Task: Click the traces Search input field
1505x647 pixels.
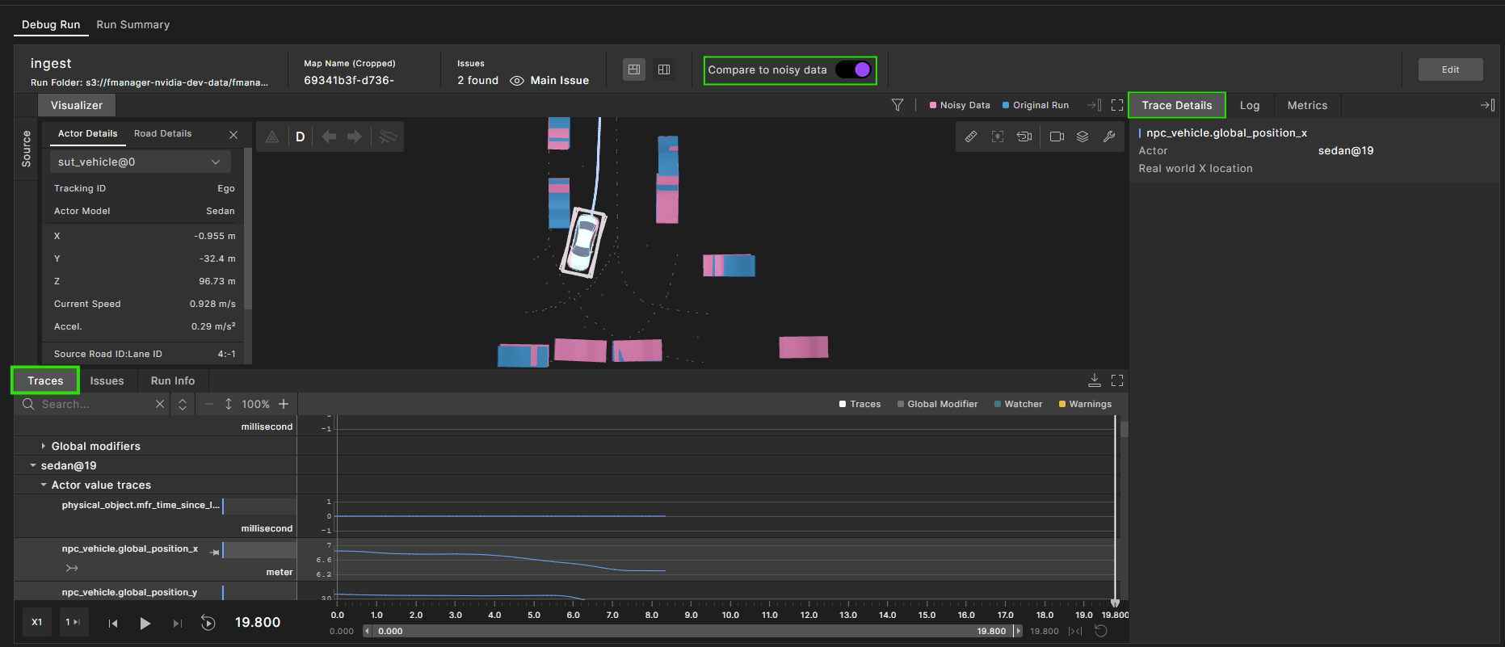Action: tap(93, 404)
